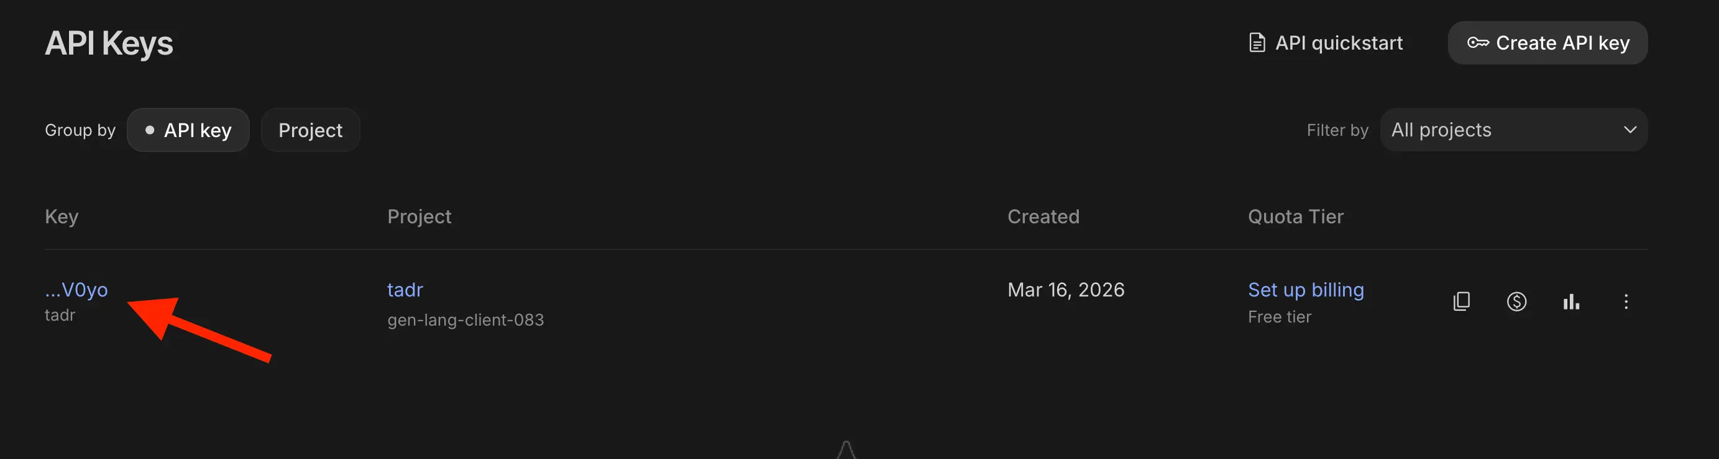Viewport: 1719px width, 459px height.
Task: Click the gen-lang-client-083 project ID
Action: pos(465,320)
